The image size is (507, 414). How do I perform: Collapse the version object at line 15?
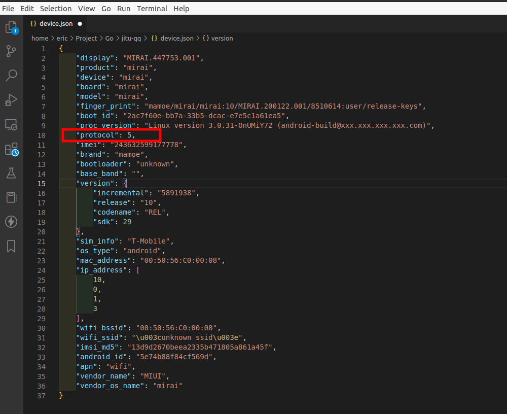[53, 183]
